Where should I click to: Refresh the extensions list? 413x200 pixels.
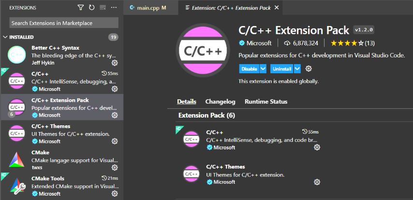click(x=92, y=8)
